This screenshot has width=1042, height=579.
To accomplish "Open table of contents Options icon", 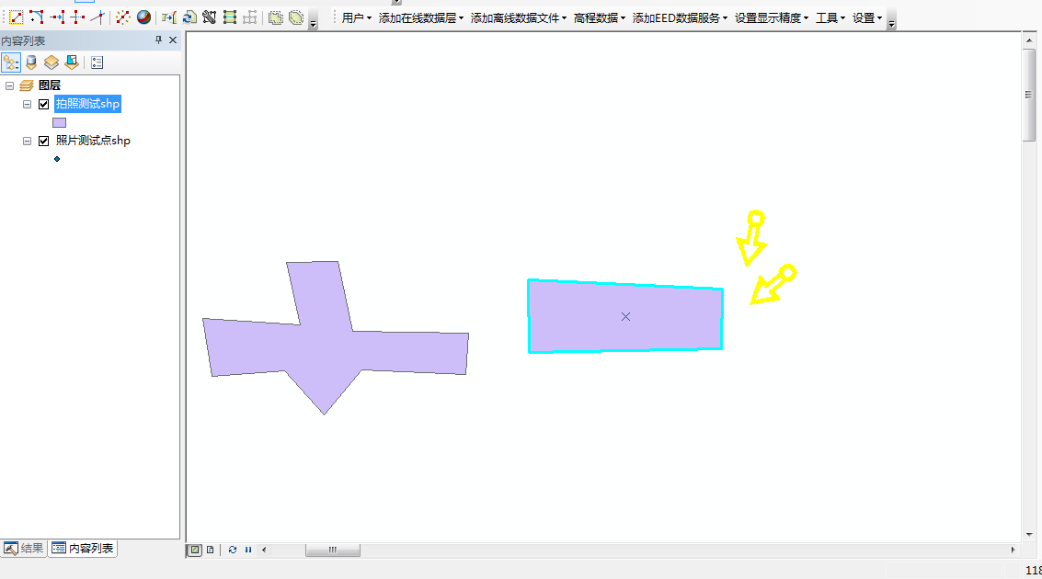I will 97,62.
